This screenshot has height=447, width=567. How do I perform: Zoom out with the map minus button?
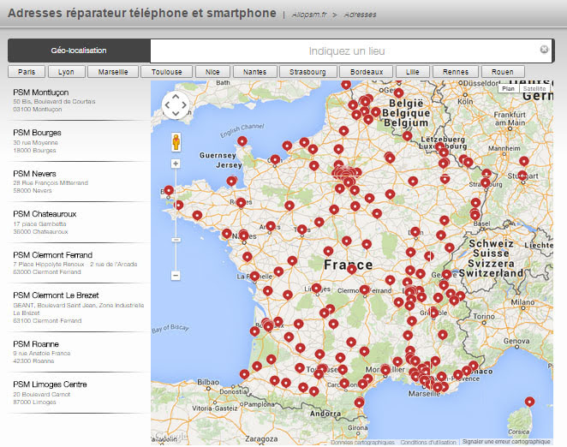click(x=176, y=276)
